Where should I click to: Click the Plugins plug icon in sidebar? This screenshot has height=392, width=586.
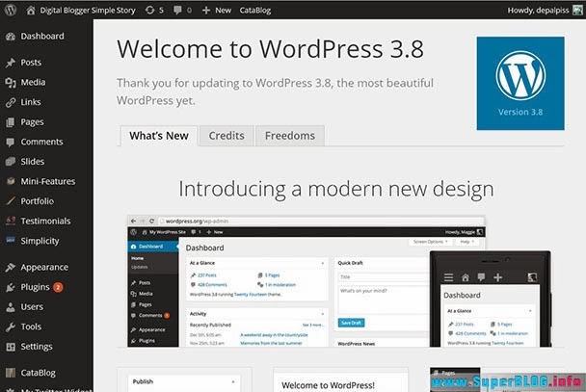click(11, 287)
